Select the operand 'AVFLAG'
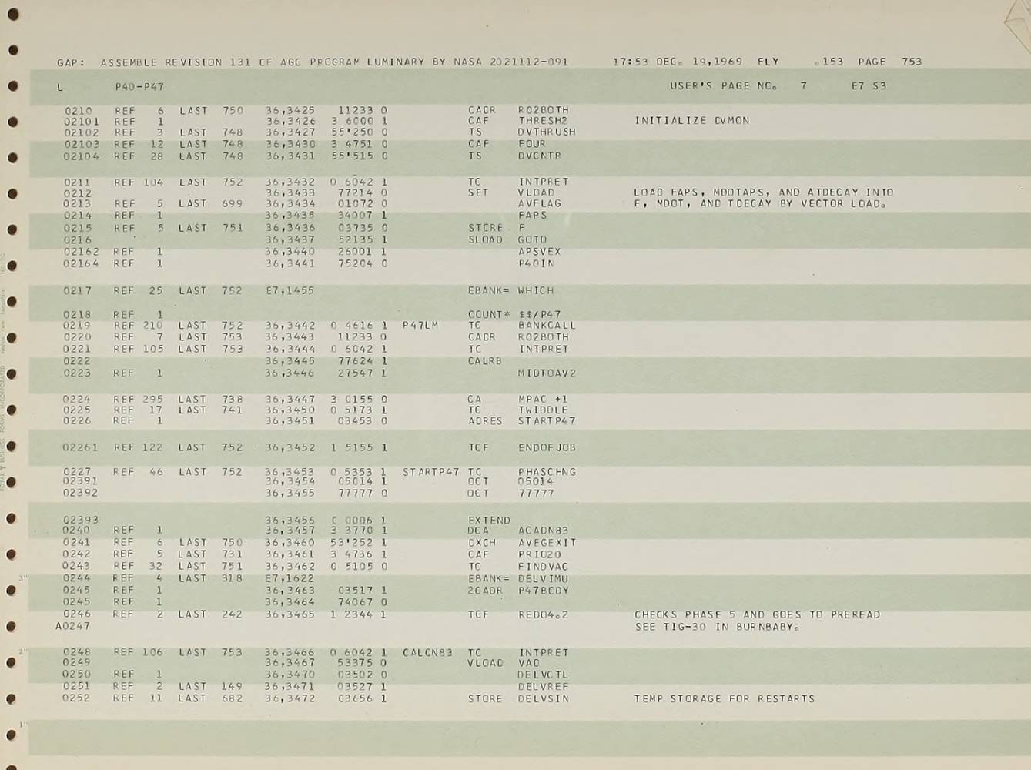The image size is (1031, 770). 540,203
